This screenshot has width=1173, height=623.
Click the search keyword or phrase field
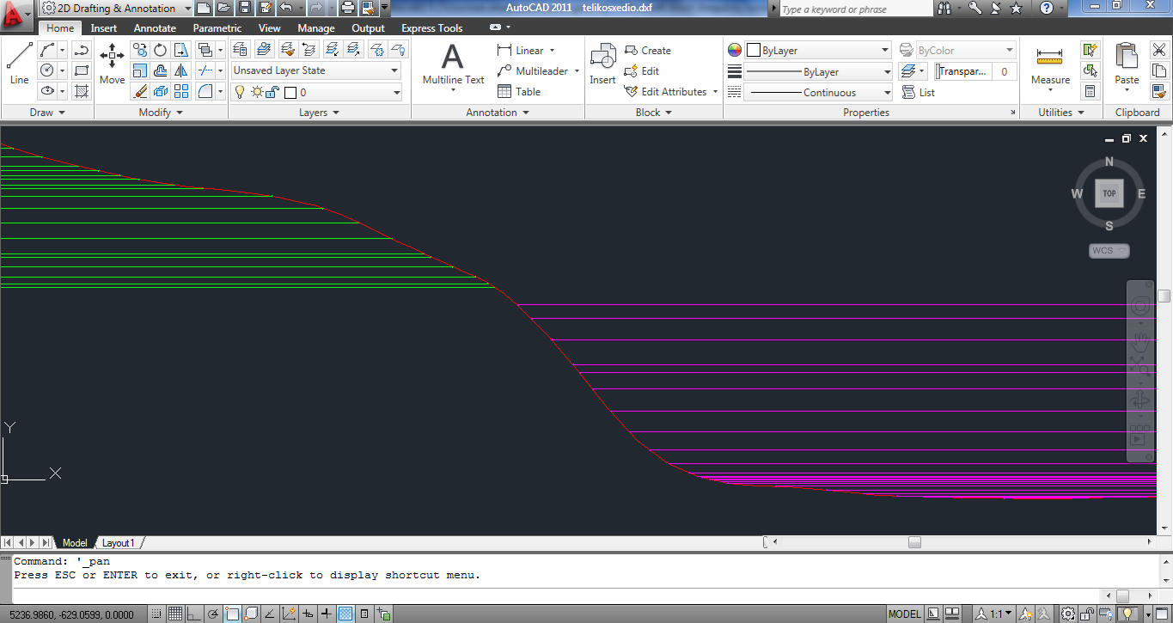(x=856, y=9)
